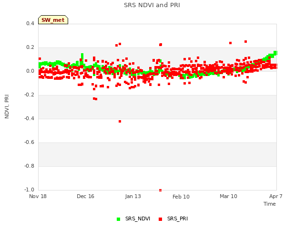Click the NDVI, PRI y-axis title
Viewport: 305px width, 228px height.
[x=7, y=106]
